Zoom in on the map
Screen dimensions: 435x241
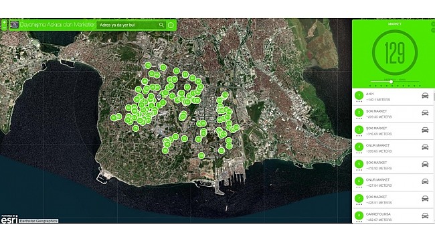click(x=5, y=22)
